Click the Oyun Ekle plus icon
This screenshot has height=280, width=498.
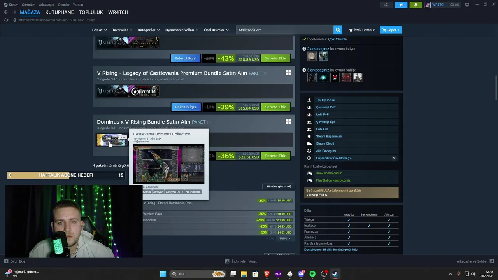tap(6, 261)
